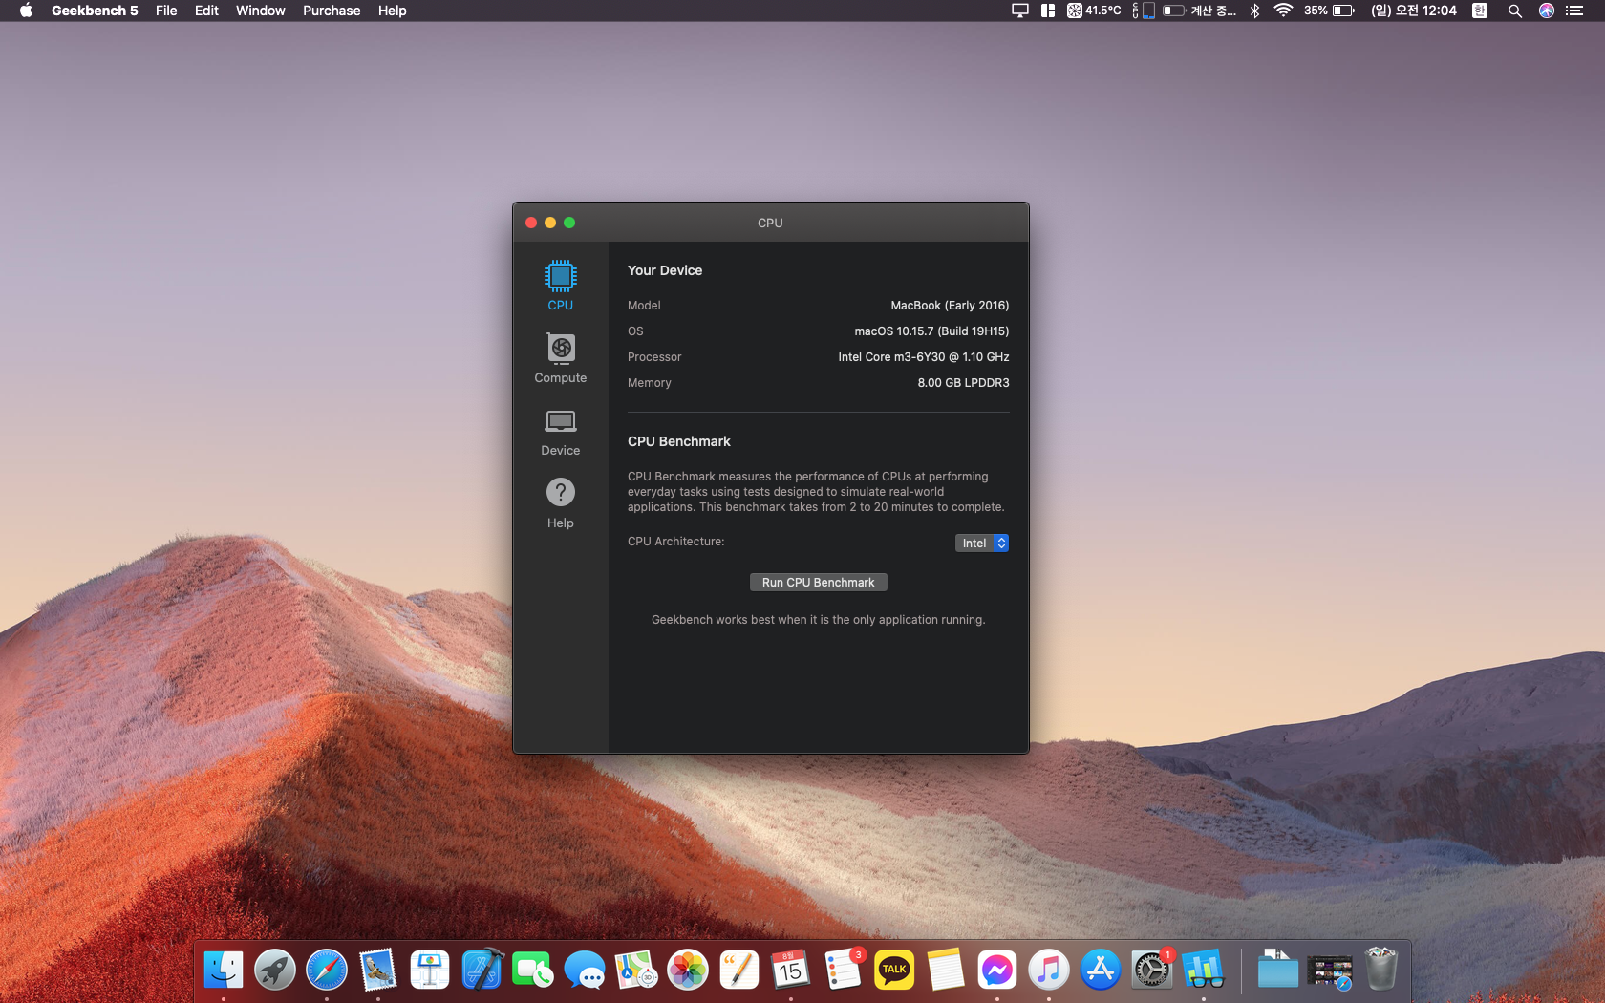Click the 'MacBook (Early 2016)' model value
Image resolution: width=1605 pixels, height=1003 pixels.
(950, 306)
